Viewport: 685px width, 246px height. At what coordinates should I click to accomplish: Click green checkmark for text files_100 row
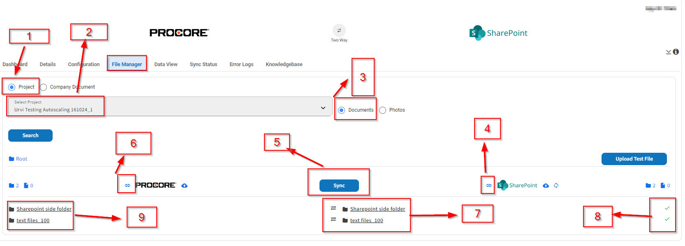(x=667, y=219)
